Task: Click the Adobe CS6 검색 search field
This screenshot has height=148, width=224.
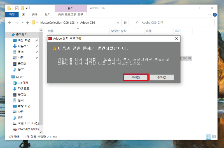Action: click(173, 23)
